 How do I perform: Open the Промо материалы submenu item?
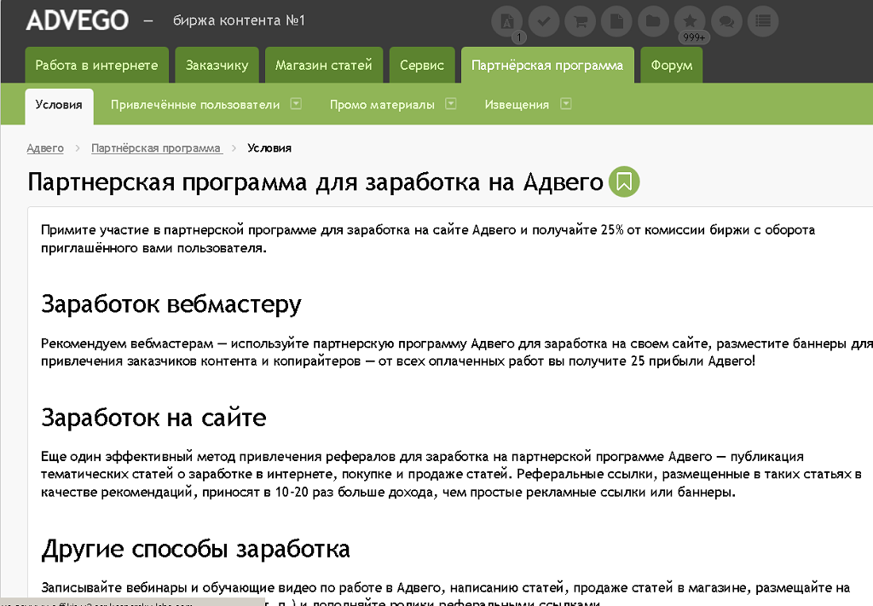(x=382, y=105)
